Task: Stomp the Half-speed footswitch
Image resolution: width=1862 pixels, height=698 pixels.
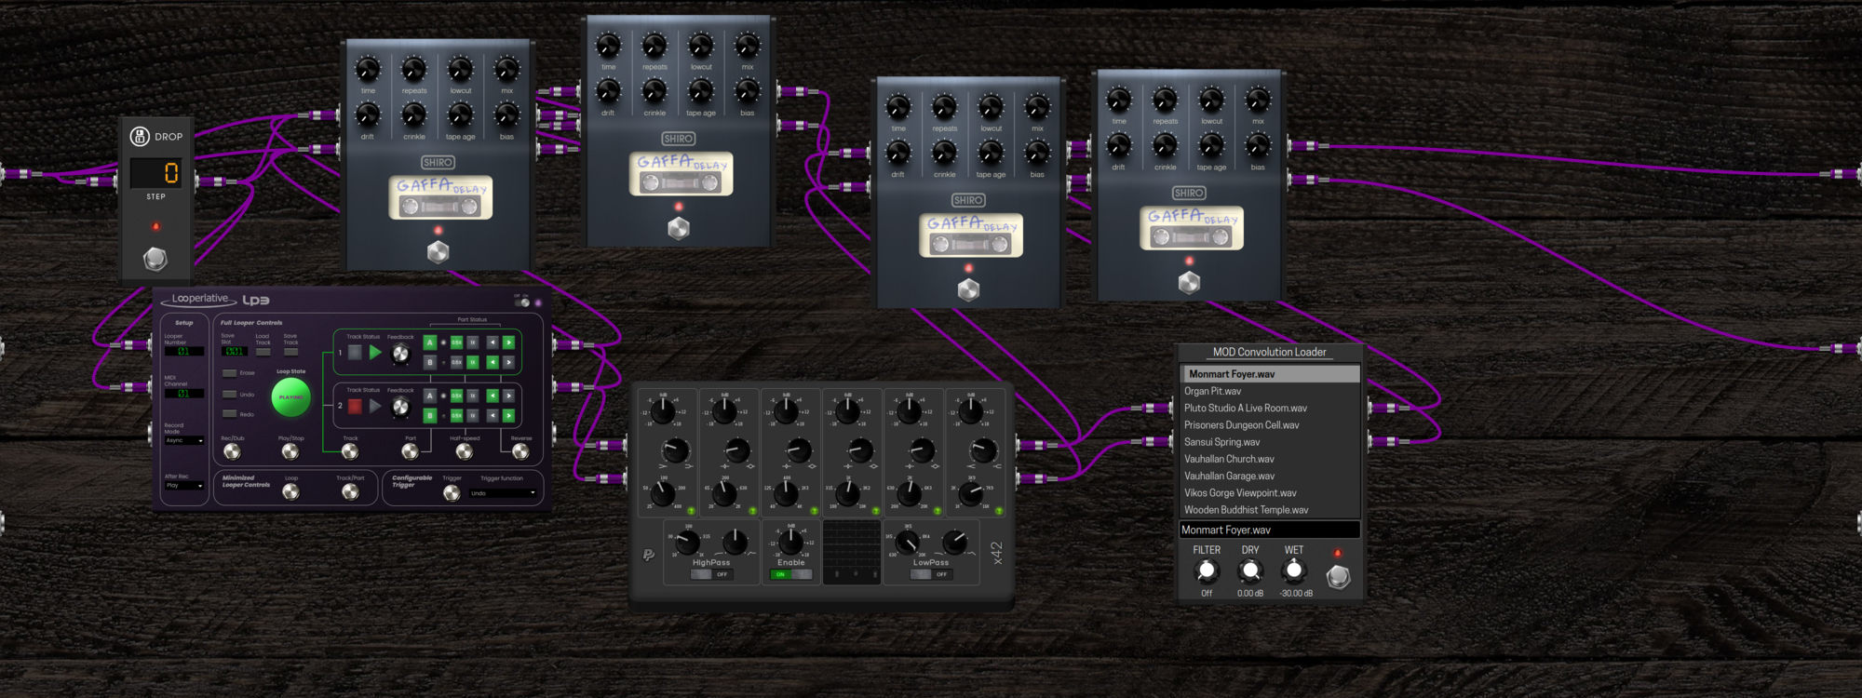Action: point(465,451)
